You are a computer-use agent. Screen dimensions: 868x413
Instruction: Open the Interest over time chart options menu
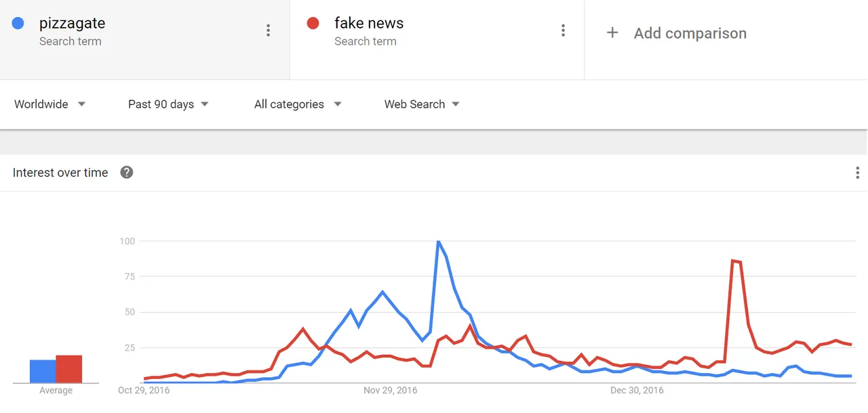858,173
